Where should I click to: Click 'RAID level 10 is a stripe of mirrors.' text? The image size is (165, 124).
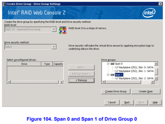tap(87, 28)
